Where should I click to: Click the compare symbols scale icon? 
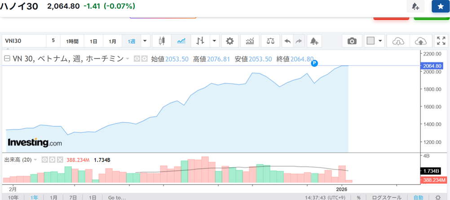point(270,41)
